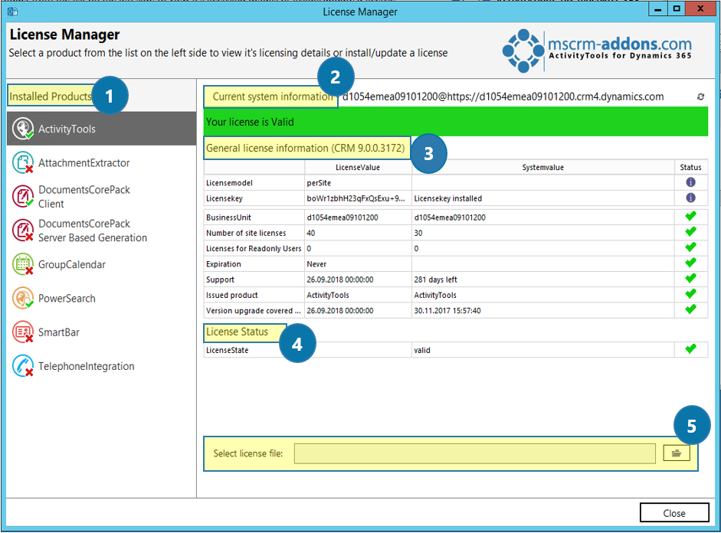
Task: Open the window system menu icon
Action: [x=12, y=11]
